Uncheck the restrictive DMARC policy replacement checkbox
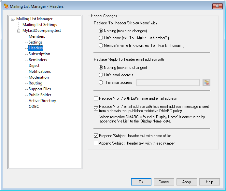This screenshot has width=226, height=191. click(96, 108)
